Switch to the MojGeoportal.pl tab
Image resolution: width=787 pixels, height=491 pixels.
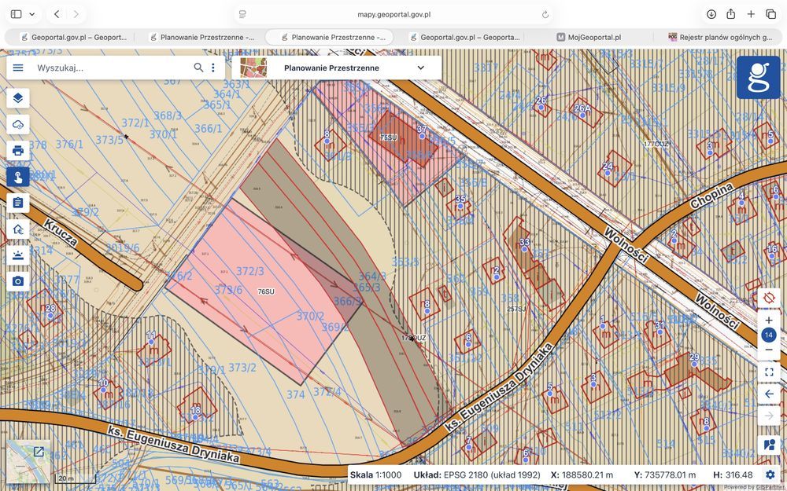point(589,37)
